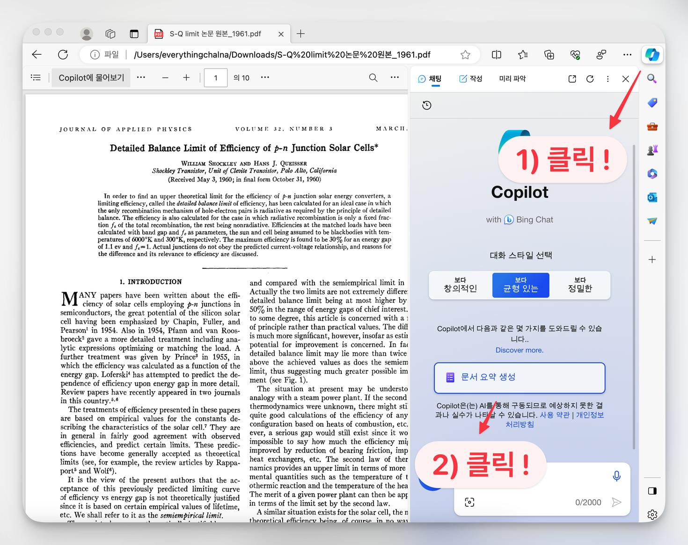Screen dimensions: 688x545
Task: Open Browser essentials heart icon
Action: pyautogui.click(x=575, y=55)
